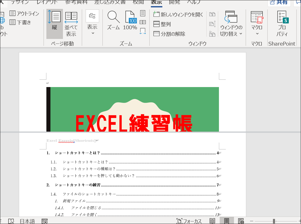The width and height of the screenshot is (301, 224).
Task: Choose one page zoom icon
Action: click(x=143, y=13)
